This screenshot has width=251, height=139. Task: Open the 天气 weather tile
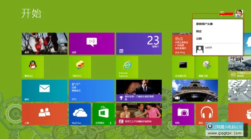pyautogui.click(x=91, y=90)
